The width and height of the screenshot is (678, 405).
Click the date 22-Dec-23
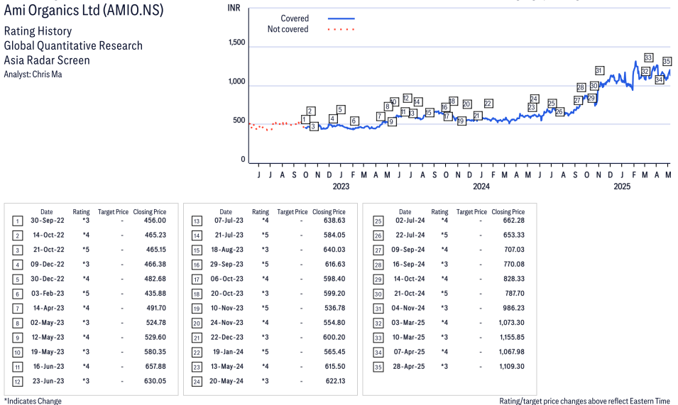(227, 337)
